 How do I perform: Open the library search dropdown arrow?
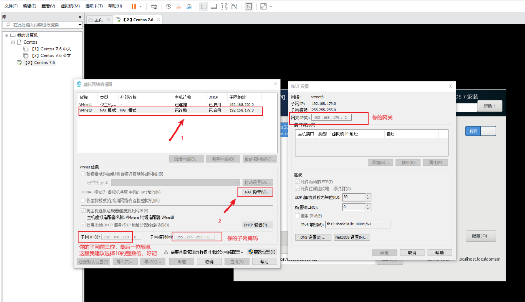(80, 25)
